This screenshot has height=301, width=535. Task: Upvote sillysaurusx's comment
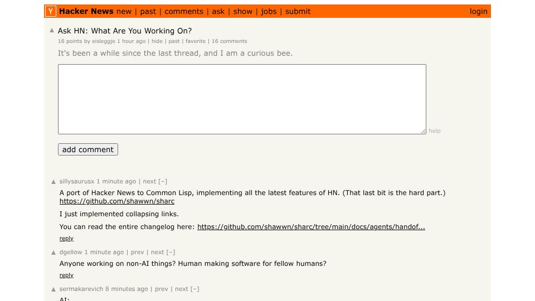click(x=53, y=182)
